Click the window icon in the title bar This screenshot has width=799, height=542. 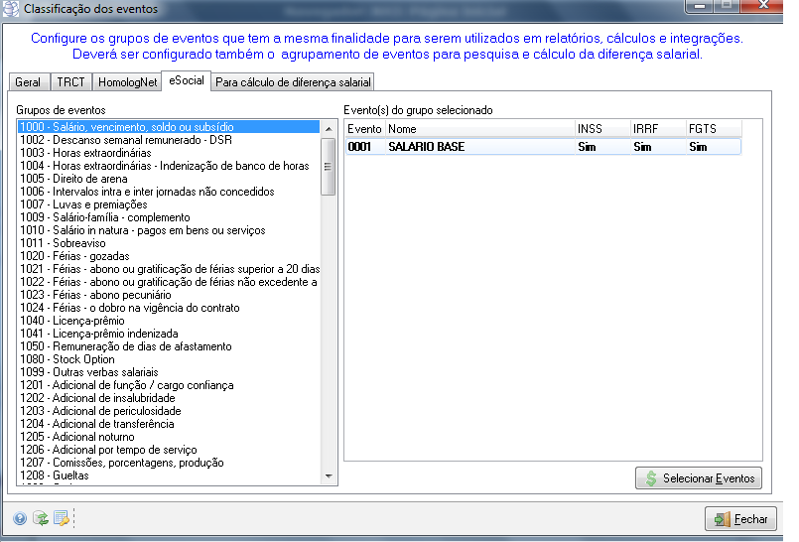point(11,9)
